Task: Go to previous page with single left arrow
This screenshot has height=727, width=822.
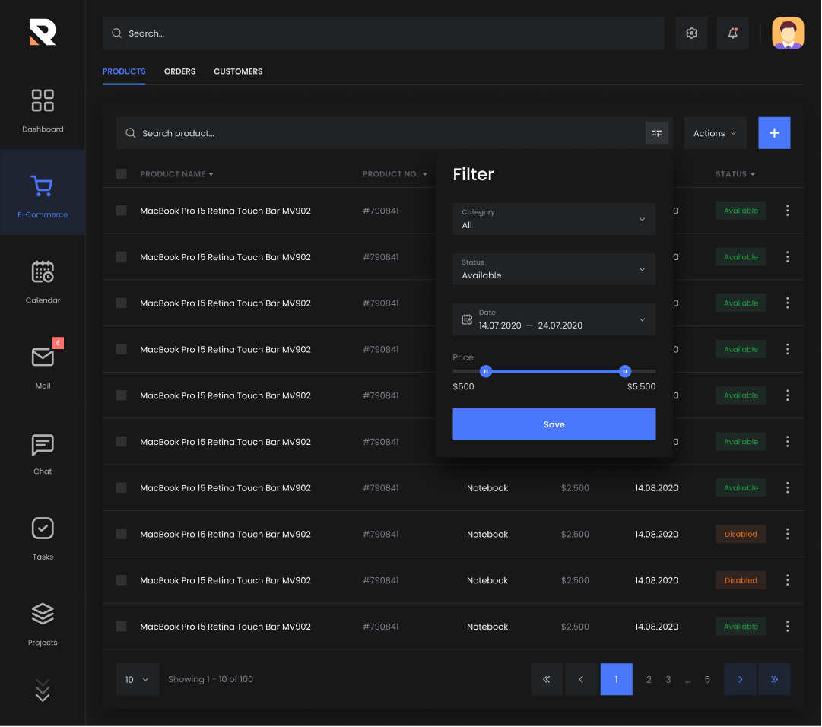Action: 581,679
